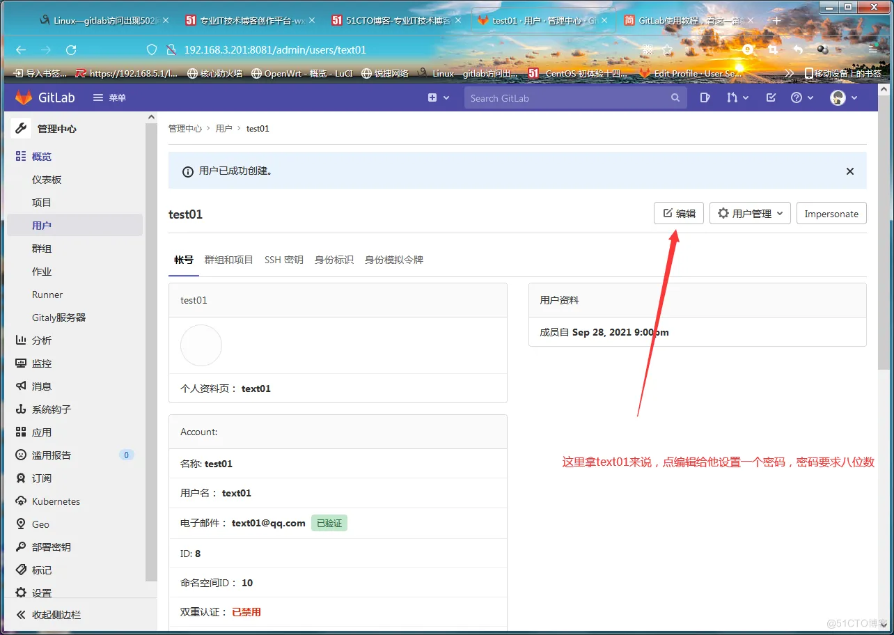Image resolution: width=894 pixels, height=635 pixels.
Task: Switch to the 群组和项目 tab
Action: coord(228,260)
